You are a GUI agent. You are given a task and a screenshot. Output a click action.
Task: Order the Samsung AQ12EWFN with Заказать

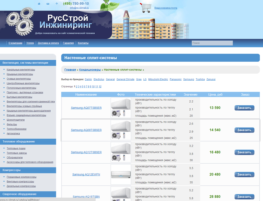tap(244, 174)
